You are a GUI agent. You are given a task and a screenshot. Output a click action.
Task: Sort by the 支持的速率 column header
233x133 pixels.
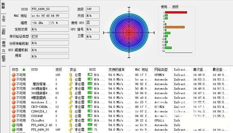click(x=116, y=69)
